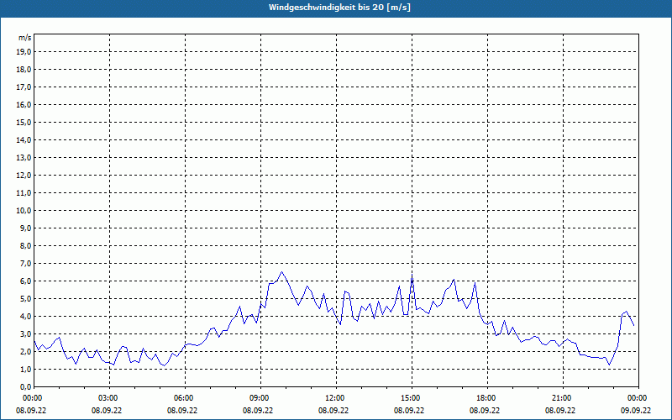672x420 pixels.
Task: Click the 18:00 time label
Action: pos(488,398)
